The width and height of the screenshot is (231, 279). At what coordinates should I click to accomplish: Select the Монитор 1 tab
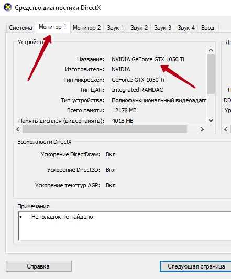click(52, 27)
